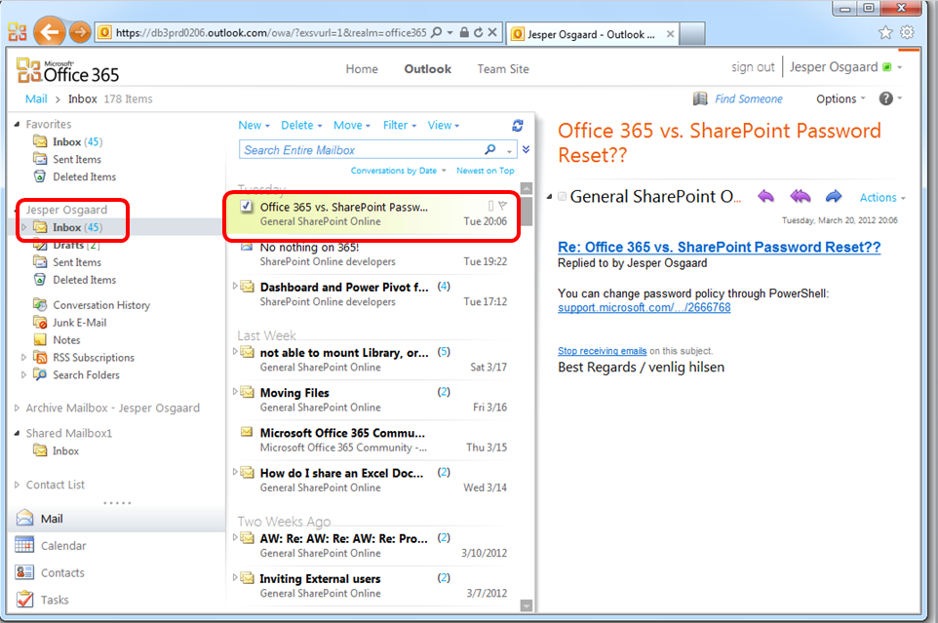This screenshot has width=938, height=623.
Task: Open the Drafts folder
Action: (x=66, y=245)
